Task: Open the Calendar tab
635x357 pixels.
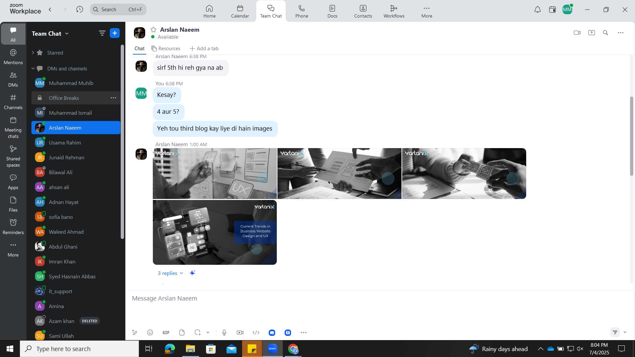Action: [x=240, y=11]
